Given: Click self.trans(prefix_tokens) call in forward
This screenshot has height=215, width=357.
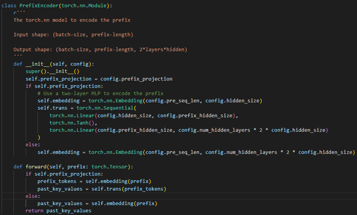Looking at the screenshot, I should (x=129, y=189).
